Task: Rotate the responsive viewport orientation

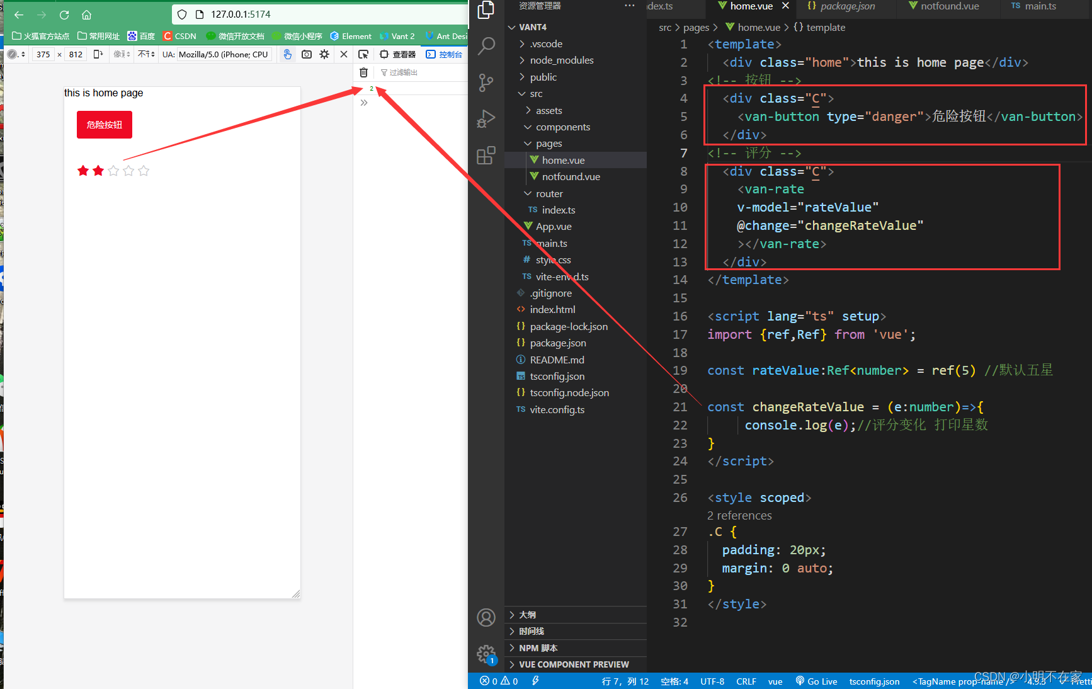Action: coord(98,54)
